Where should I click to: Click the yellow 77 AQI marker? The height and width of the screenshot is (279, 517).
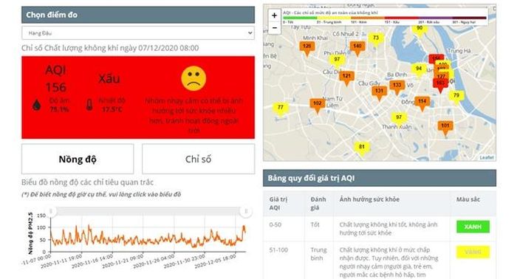tap(280, 109)
